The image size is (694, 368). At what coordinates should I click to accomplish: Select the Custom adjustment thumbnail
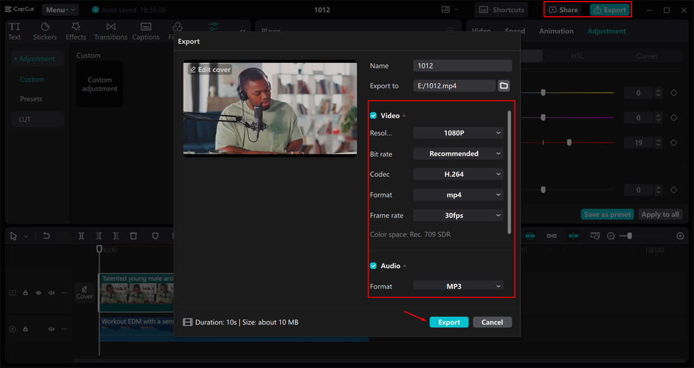coord(100,84)
